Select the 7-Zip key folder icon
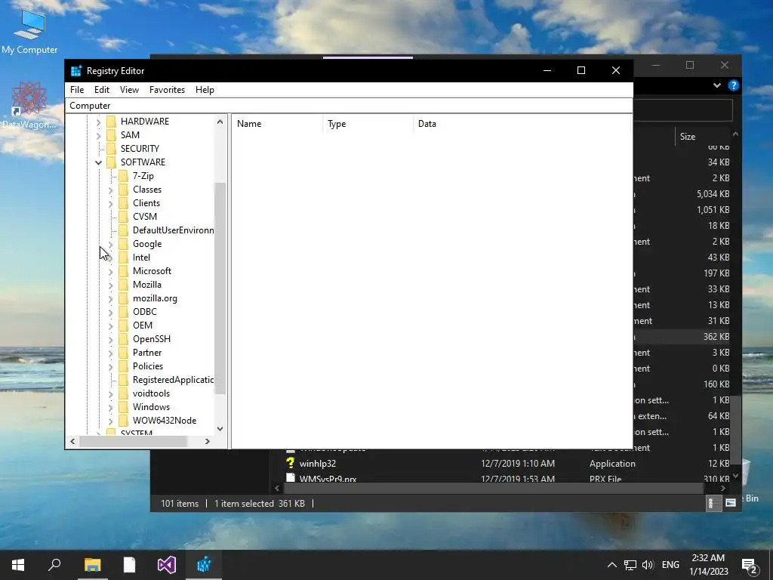Viewport: 773px width, 580px height. coord(123,175)
